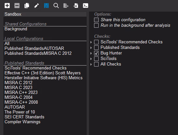This screenshot has width=178, height=135.
Task: Expand the Published Standards checks arrow
Action: (91, 48)
